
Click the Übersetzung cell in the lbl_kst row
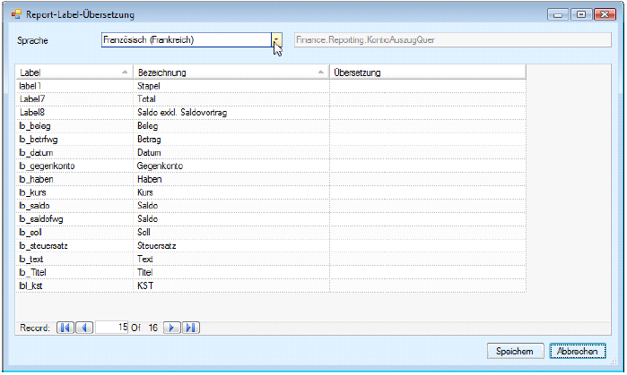[428, 286]
